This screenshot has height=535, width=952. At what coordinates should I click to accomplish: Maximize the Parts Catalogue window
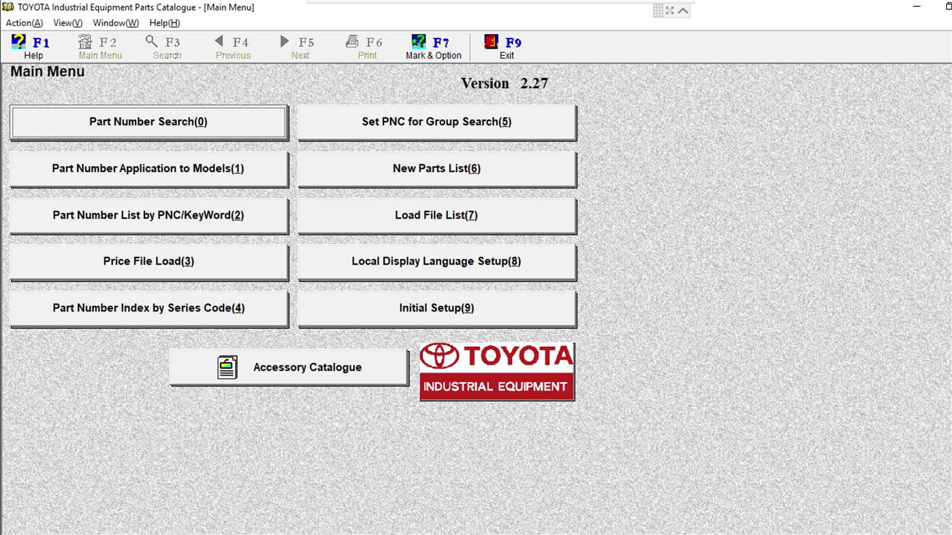[x=948, y=7]
